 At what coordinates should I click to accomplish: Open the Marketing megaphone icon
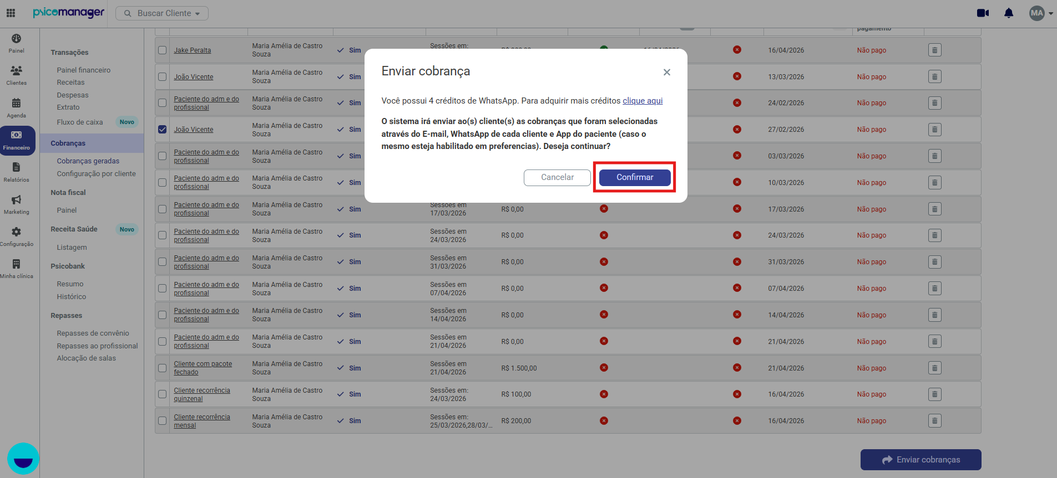pyautogui.click(x=16, y=204)
